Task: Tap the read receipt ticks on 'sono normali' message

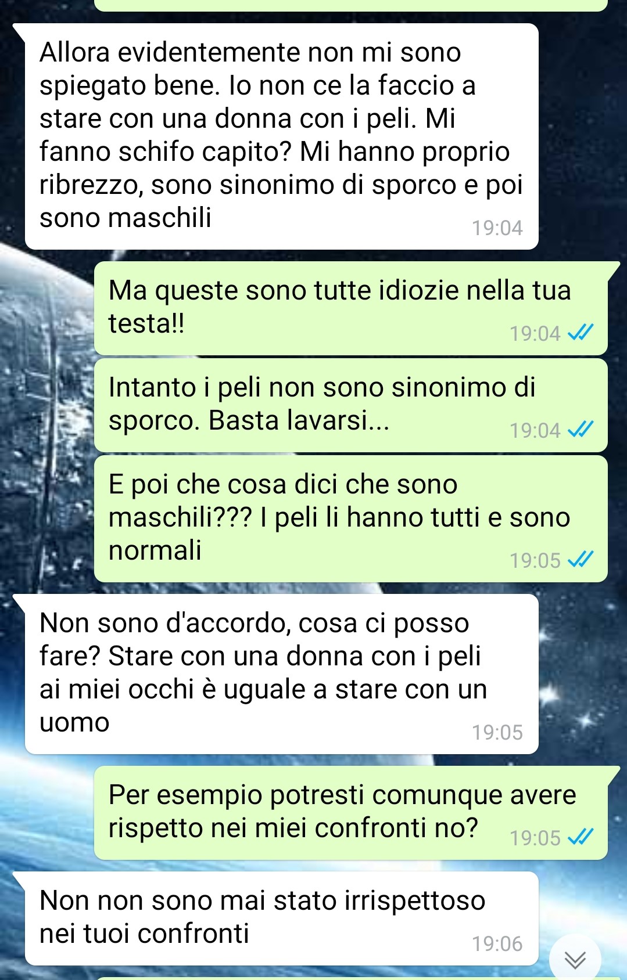Action: [581, 560]
